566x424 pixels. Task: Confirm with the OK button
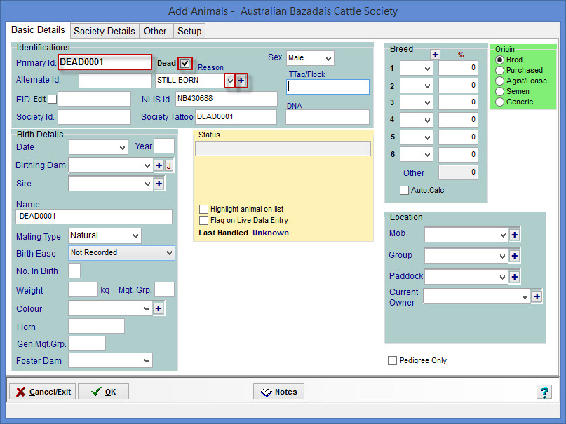coord(104,392)
